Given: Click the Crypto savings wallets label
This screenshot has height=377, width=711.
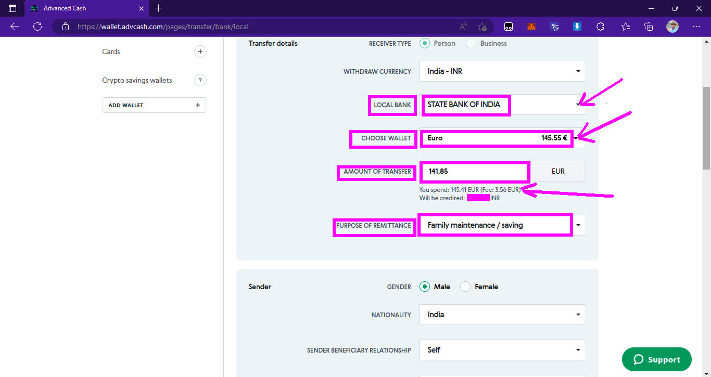Looking at the screenshot, I should click(137, 81).
